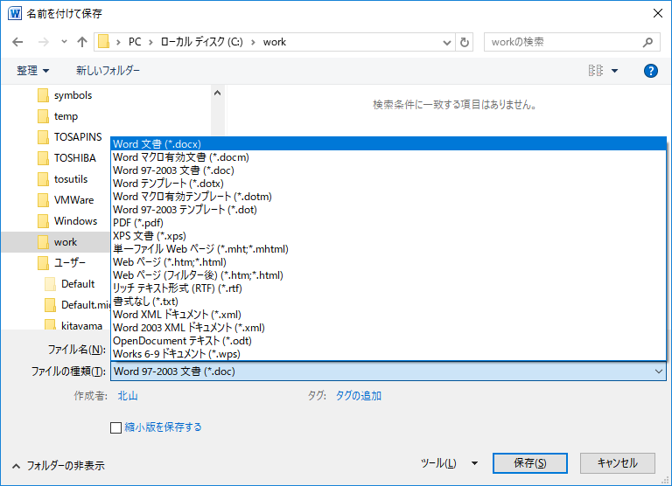672x486 pixels.
Task: Choose 'Word マクロ有効文書 (*.docm)' option
Action: click(x=388, y=157)
